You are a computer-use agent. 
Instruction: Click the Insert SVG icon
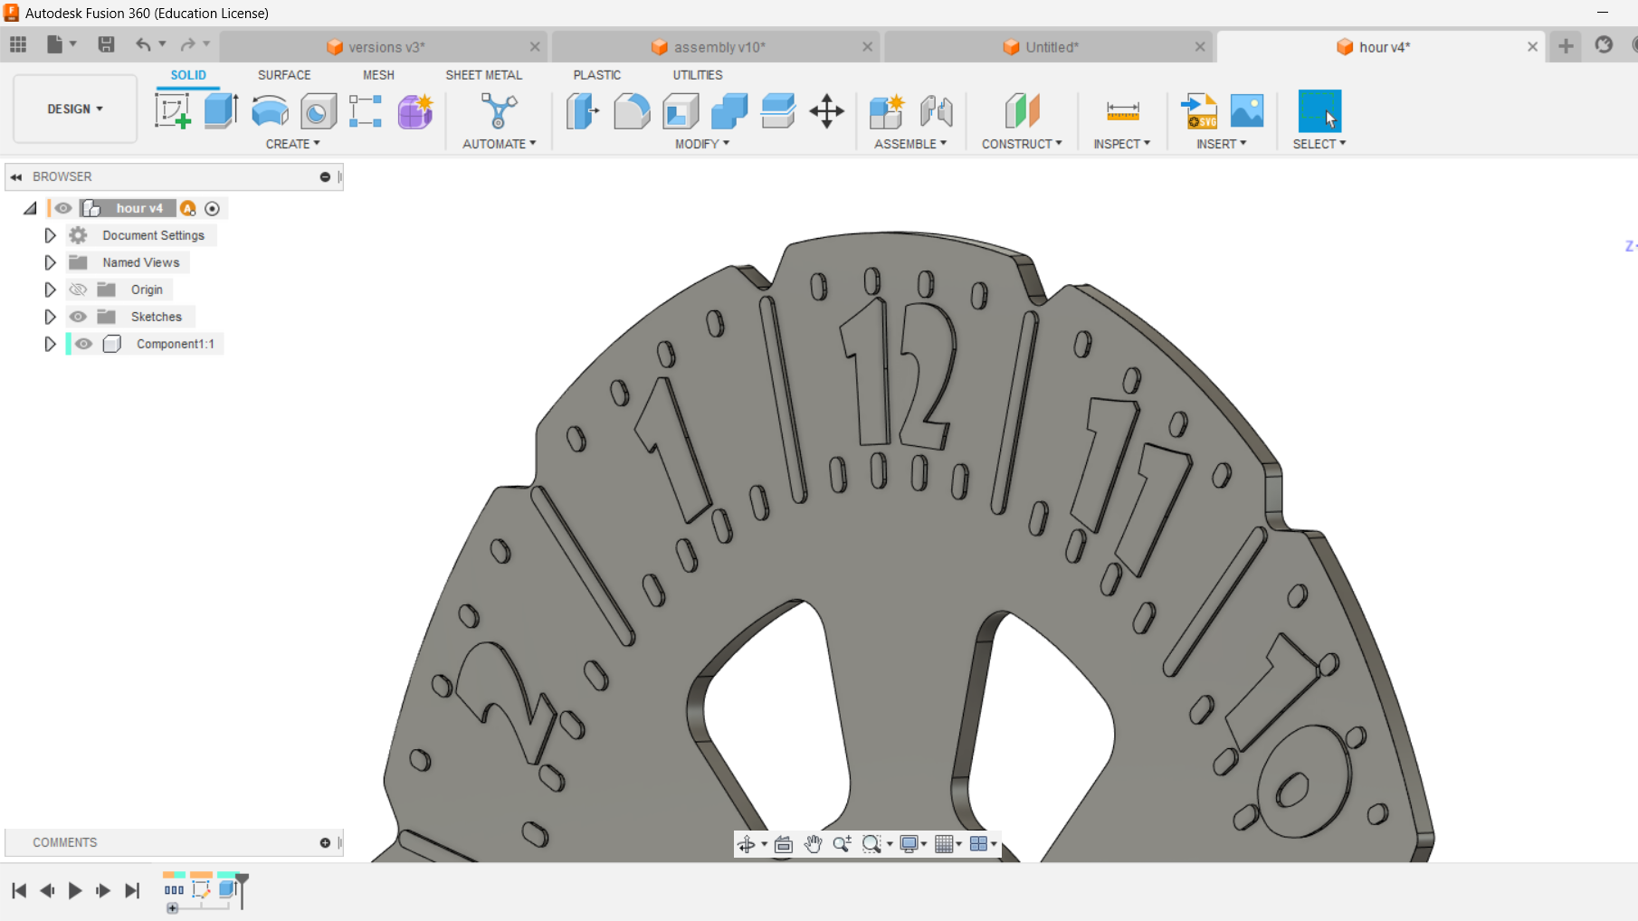click(1198, 110)
